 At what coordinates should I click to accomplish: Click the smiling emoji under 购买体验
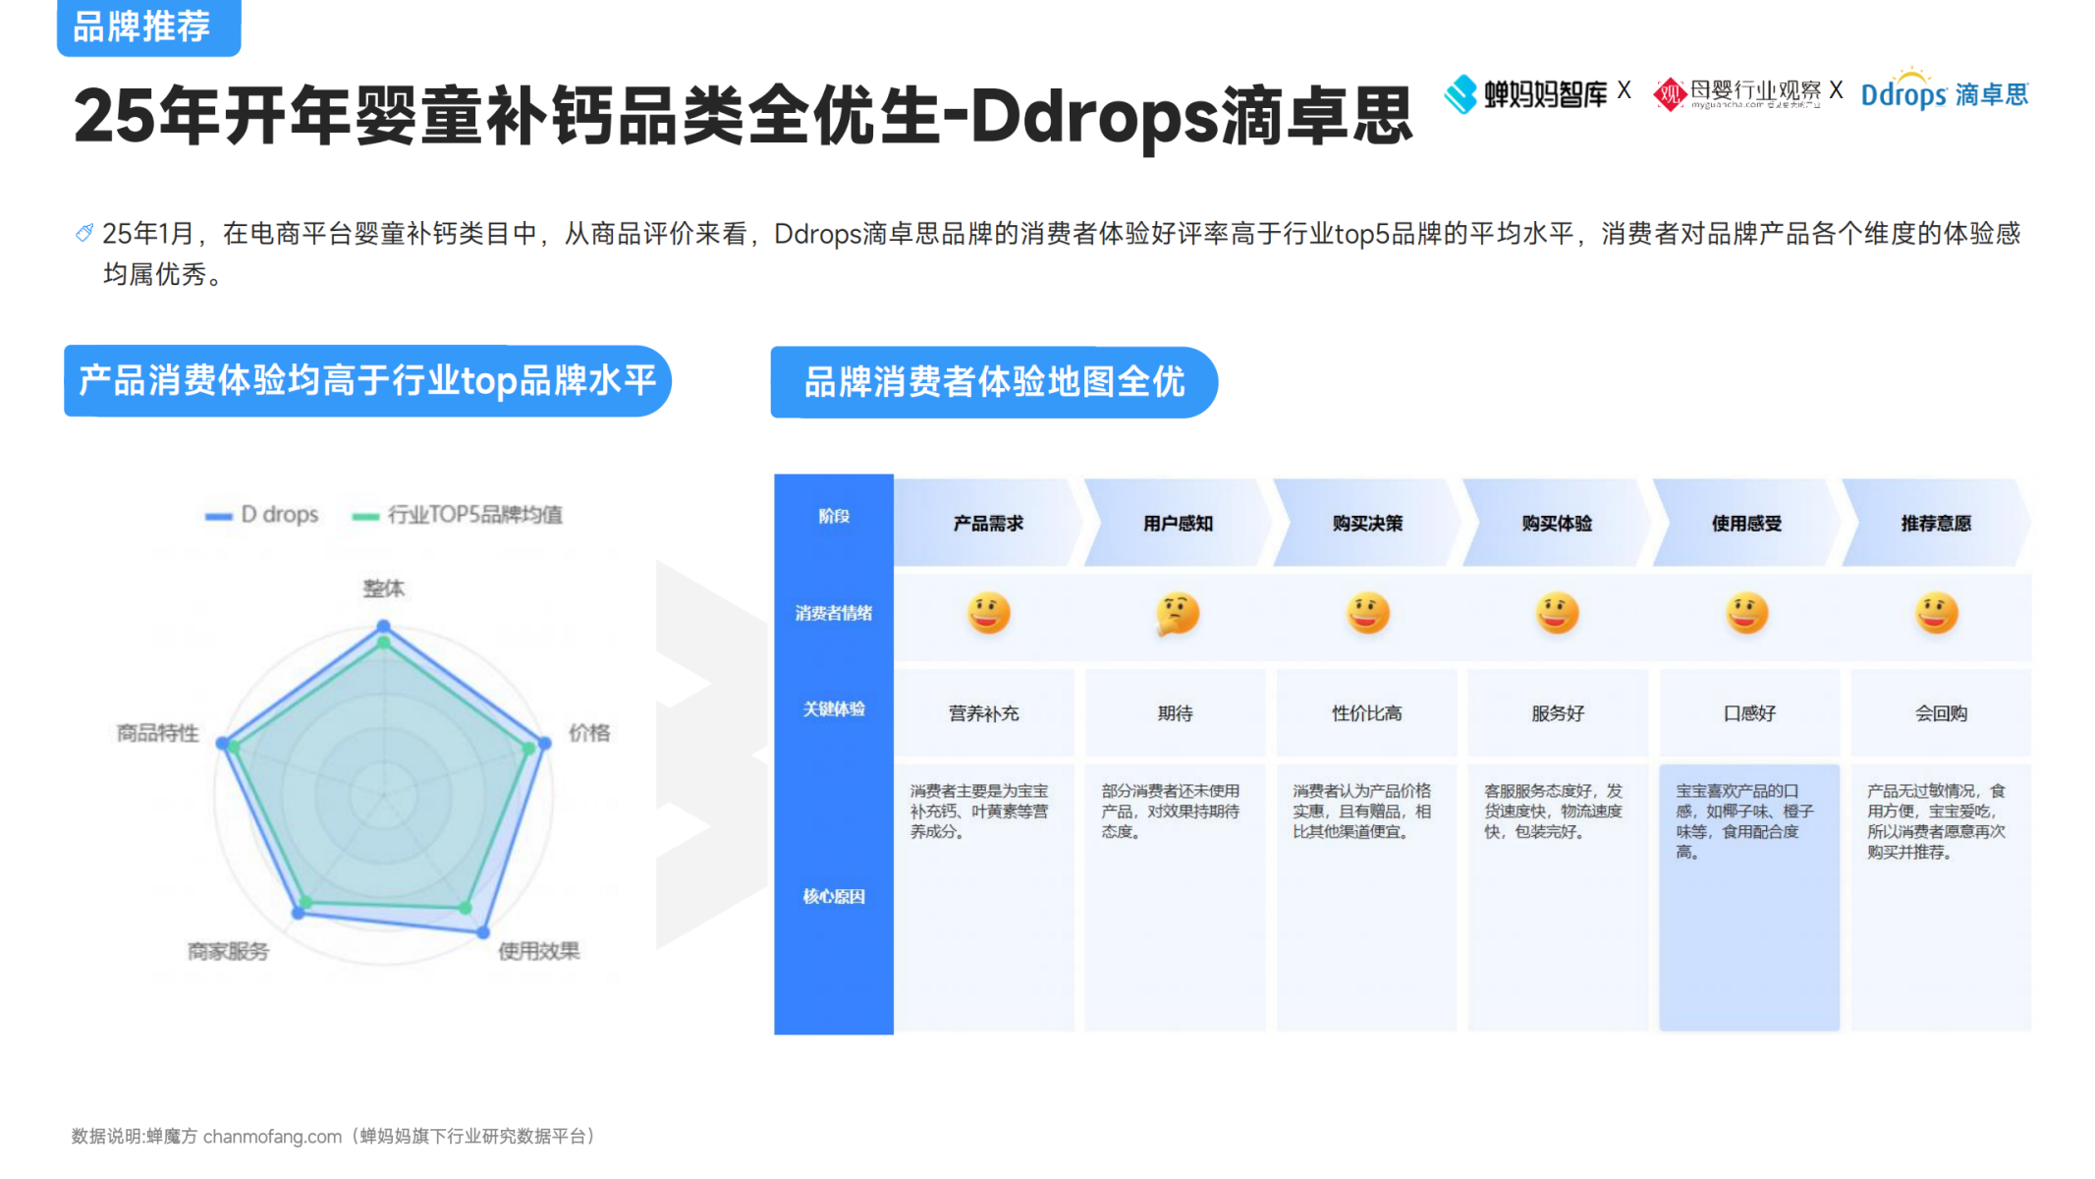coord(1557,614)
